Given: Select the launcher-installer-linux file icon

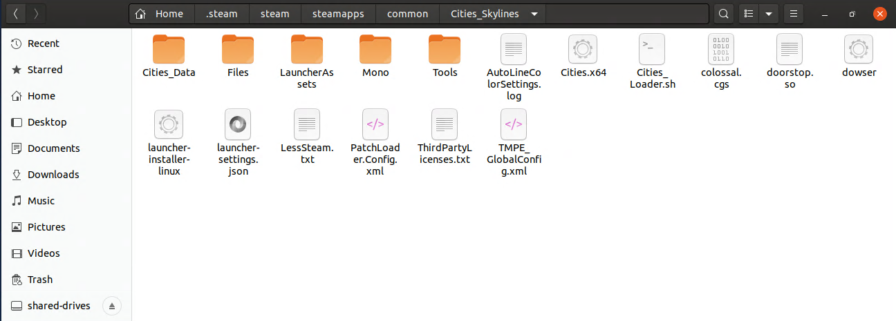Looking at the screenshot, I should click(x=169, y=125).
